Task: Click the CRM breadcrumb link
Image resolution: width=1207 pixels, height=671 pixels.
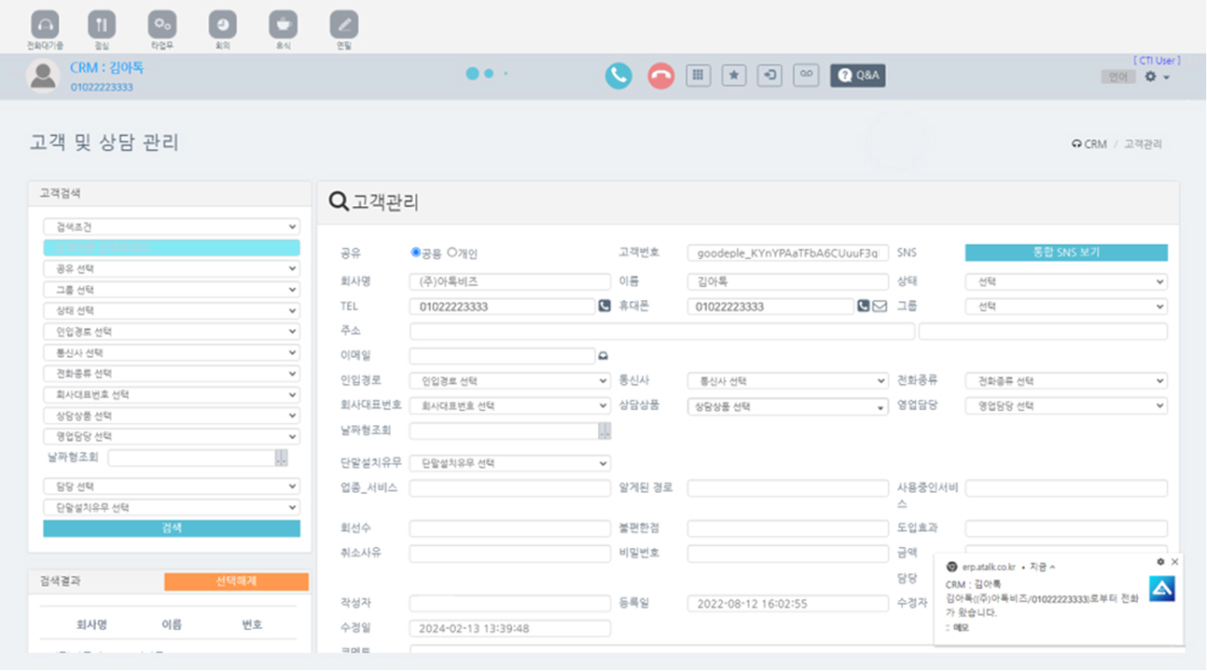Action: [1093, 144]
